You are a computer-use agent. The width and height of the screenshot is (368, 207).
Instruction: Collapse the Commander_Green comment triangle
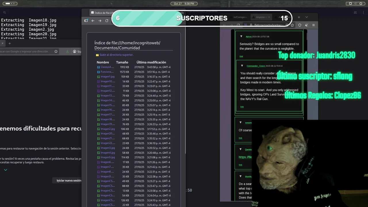(x=242, y=66)
